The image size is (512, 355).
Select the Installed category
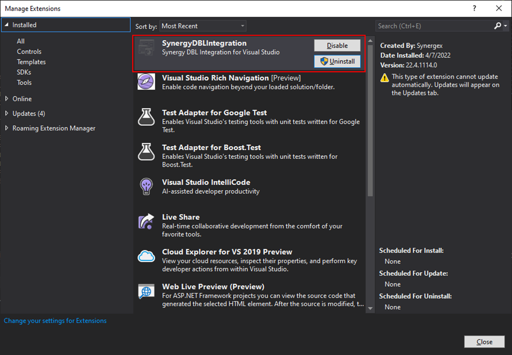pos(66,25)
